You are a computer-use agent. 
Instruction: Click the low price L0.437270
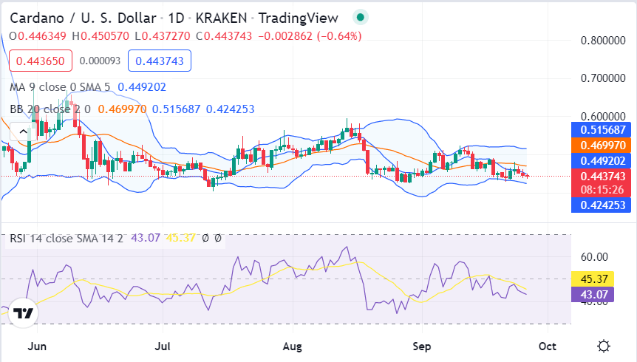(163, 36)
